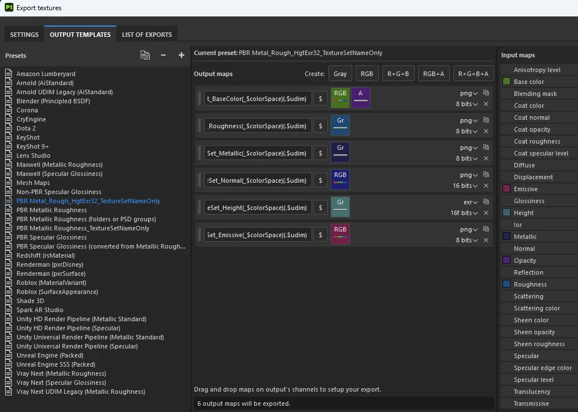Image resolution: width=578 pixels, height=412 pixels.
Task: Create an R+G+B+A output map
Action: (473, 74)
